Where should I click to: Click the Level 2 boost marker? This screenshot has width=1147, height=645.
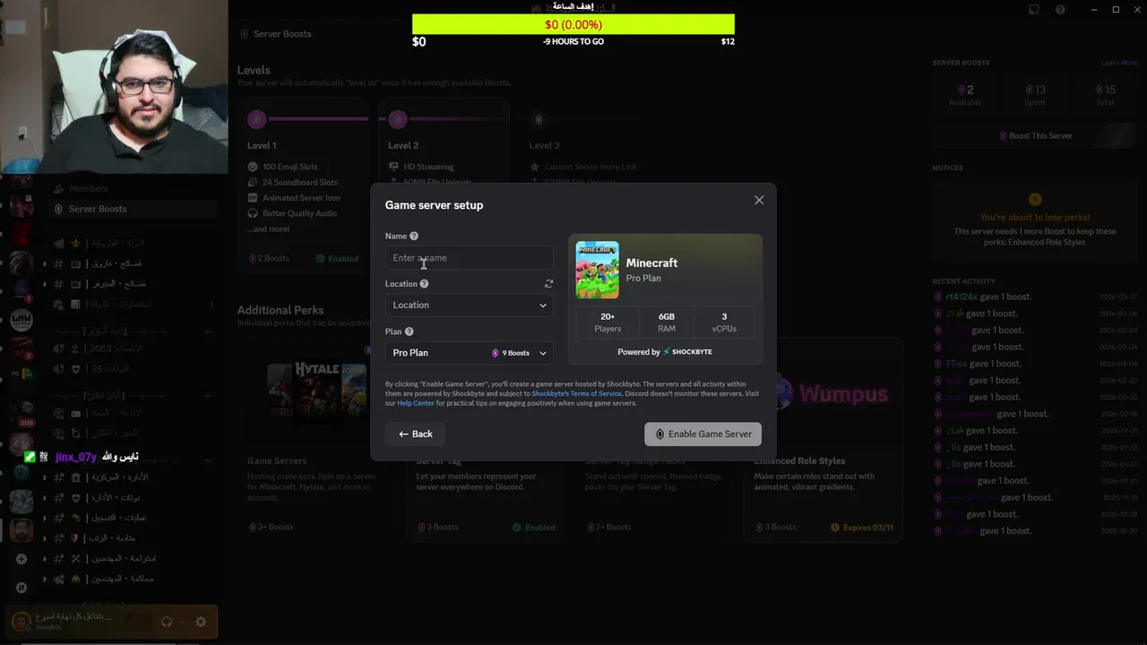coord(398,119)
